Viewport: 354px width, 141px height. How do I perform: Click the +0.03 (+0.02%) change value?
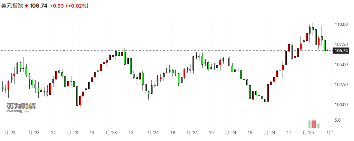point(69,6)
